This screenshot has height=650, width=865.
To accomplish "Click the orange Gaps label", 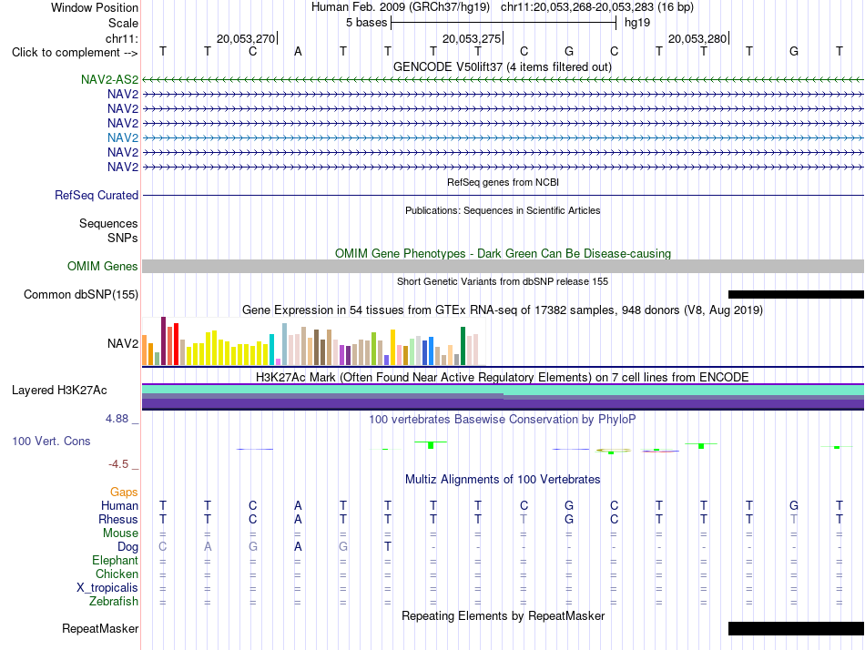I will pyautogui.click(x=124, y=493).
